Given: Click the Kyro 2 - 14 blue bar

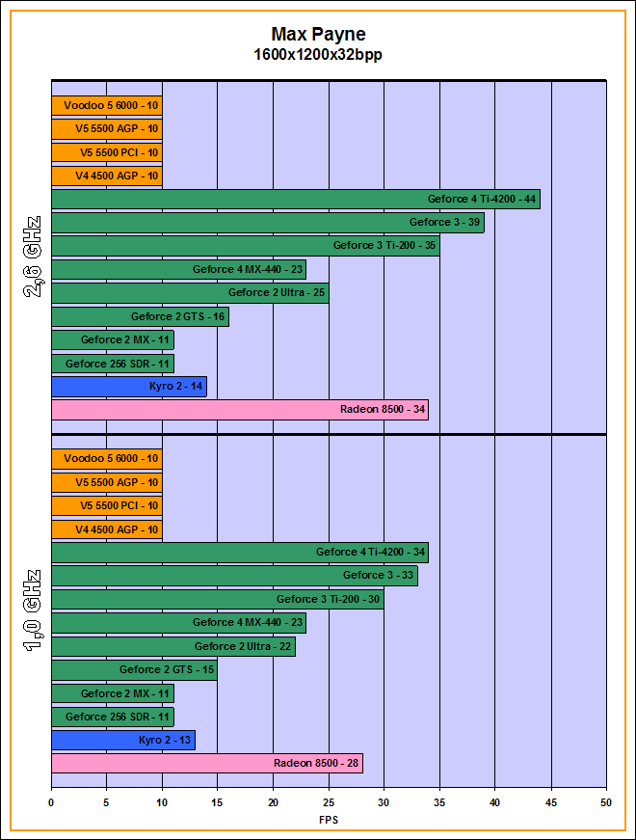Looking at the screenshot, I should 128,387.
